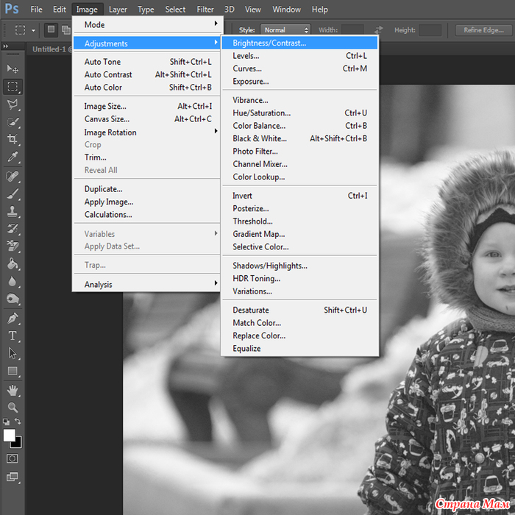This screenshot has height=515, width=515.
Task: Select the Path Selection tool
Action: tap(13, 353)
